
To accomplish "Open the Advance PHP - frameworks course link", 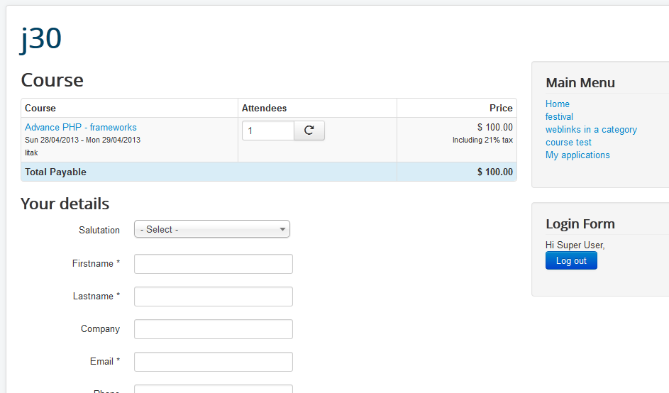I will (81, 128).
